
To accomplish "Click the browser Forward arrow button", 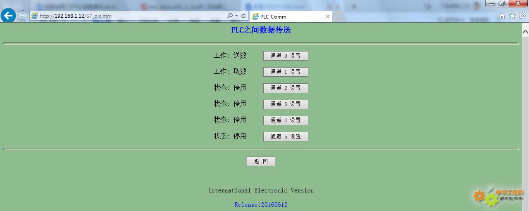I will pyautogui.click(x=23, y=16).
